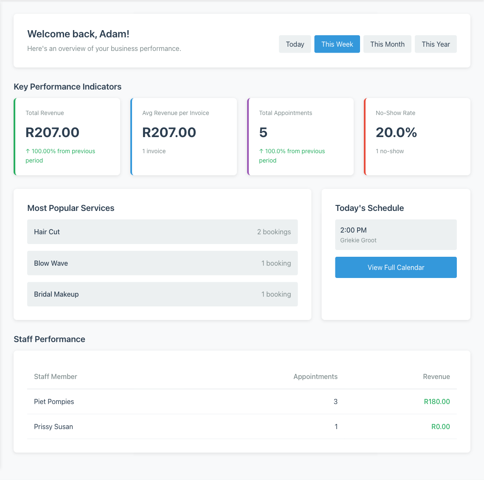Open the Total Appointments card
This screenshot has height=480, width=484.
click(x=300, y=137)
